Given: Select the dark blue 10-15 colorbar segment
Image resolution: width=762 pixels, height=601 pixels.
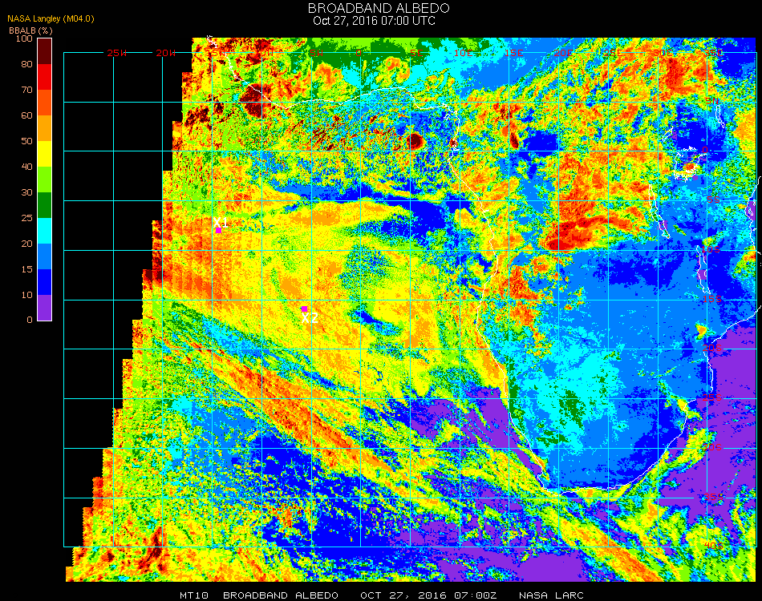Looking at the screenshot, I should (x=45, y=282).
